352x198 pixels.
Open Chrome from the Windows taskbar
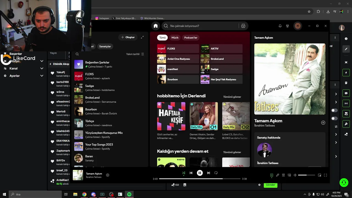pyautogui.click(x=84, y=194)
